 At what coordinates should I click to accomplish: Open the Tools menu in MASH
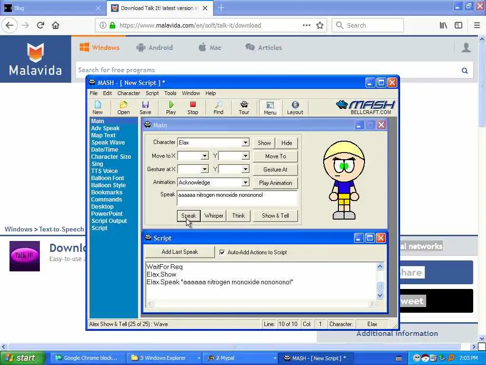tap(170, 93)
